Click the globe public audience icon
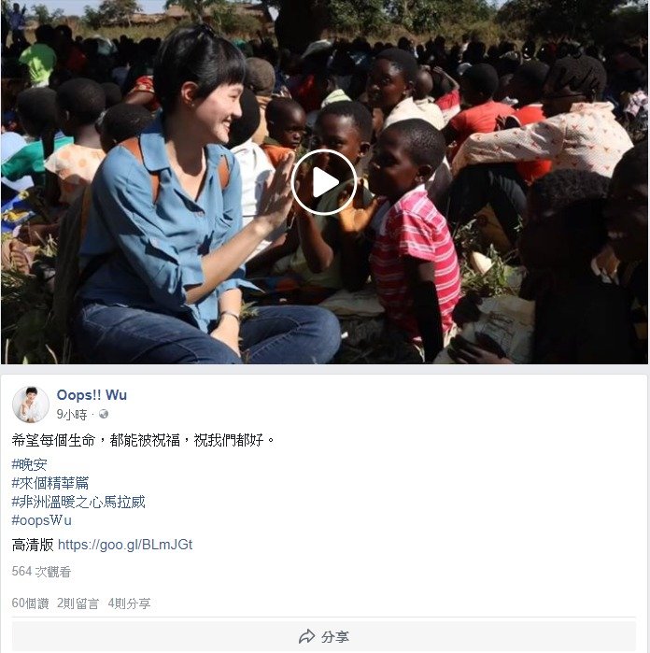This screenshot has height=653, width=650. (104, 414)
